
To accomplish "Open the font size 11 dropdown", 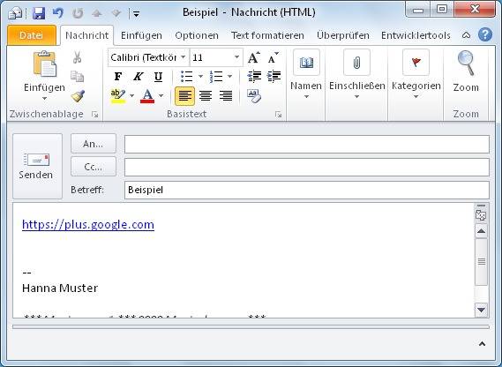I will click(236, 57).
